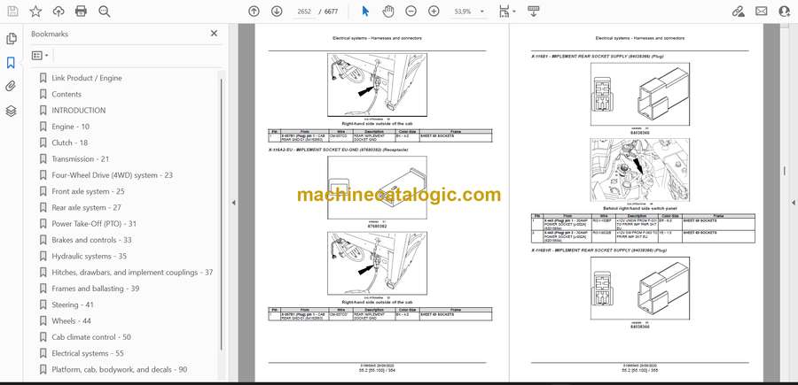This screenshot has width=798, height=385.
Task: Print the document using printer icon
Action: point(81,12)
